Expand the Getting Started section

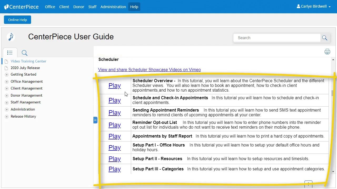(x=7, y=75)
